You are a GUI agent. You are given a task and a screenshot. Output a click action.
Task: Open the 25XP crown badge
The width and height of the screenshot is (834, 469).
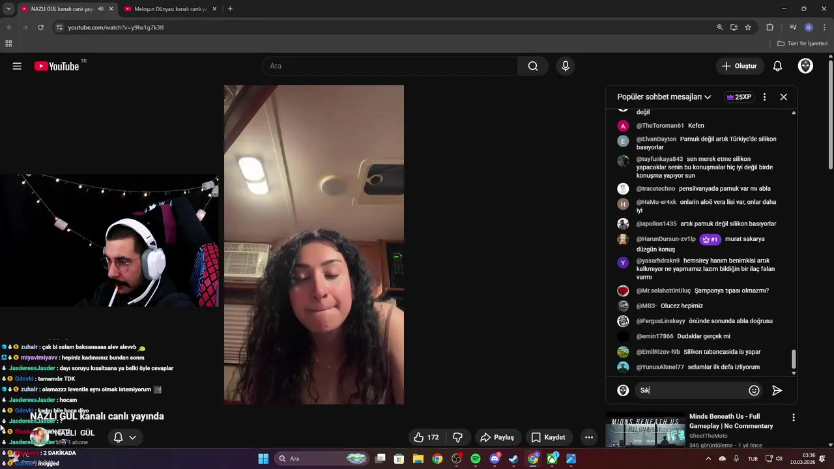tap(739, 96)
